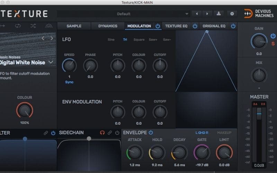Image resolution: width=277 pixels, height=173 pixels.
Task: Click the Envelope Decay knob
Action: click(x=179, y=153)
